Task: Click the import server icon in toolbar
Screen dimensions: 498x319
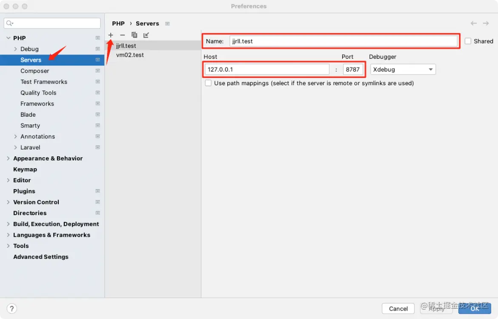Action: coord(146,35)
